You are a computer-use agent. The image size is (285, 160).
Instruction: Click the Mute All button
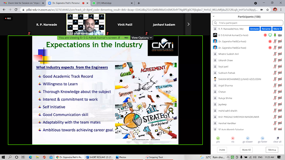point(246,150)
